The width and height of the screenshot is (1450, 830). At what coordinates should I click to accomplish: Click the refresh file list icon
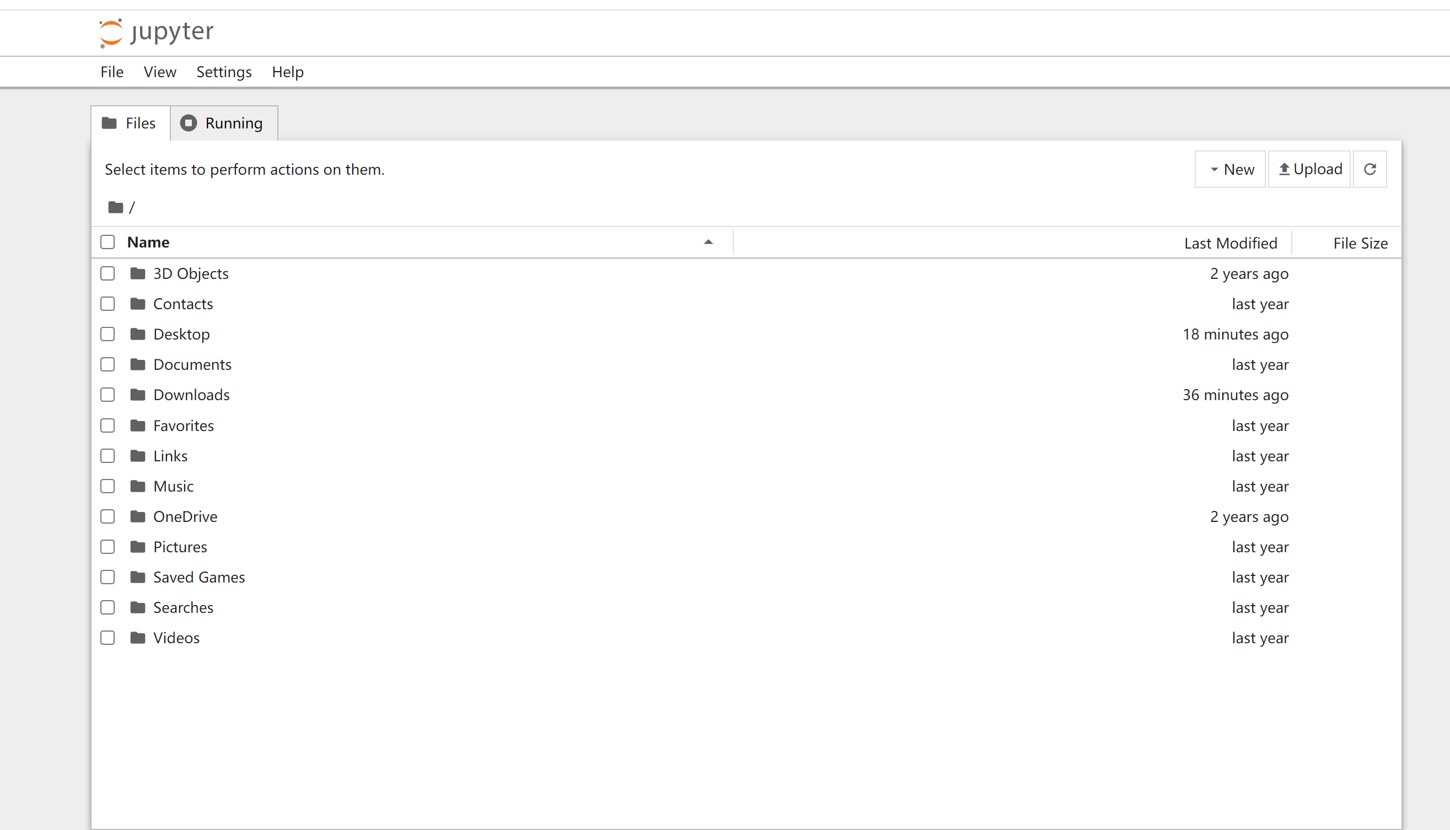1370,169
